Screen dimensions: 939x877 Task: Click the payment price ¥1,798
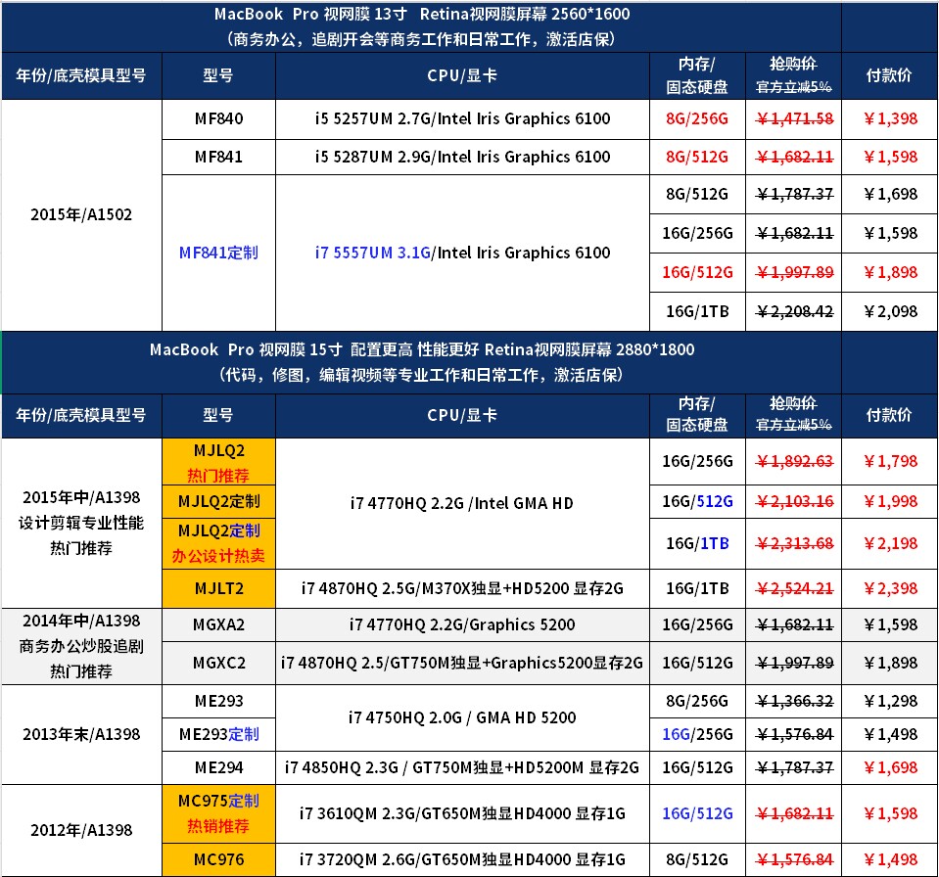(x=890, y=462)
